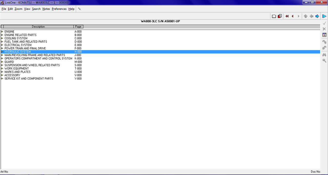Select the GUARD row text

tap(9, 62)
